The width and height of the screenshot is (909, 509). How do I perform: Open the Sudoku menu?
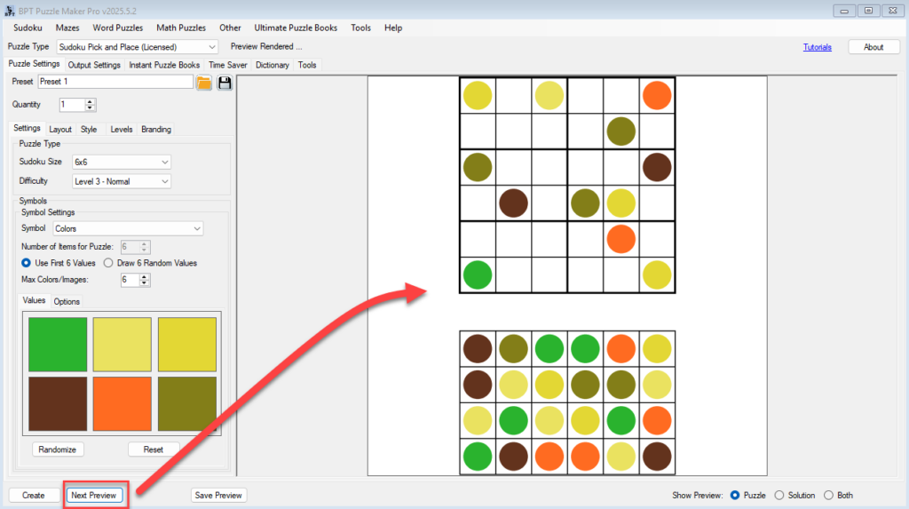tap(28, 28)
